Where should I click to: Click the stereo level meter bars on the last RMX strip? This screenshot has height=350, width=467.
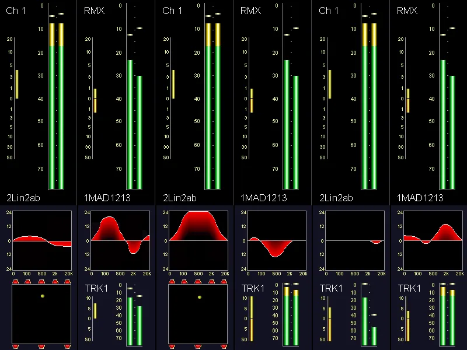click(x=448, y=125)
